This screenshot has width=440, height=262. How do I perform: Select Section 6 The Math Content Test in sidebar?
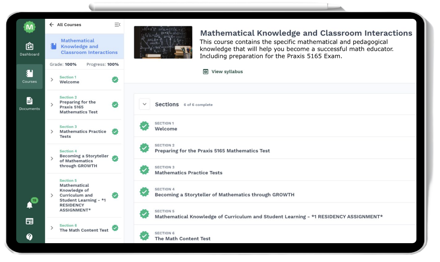[x=84, y=228]
